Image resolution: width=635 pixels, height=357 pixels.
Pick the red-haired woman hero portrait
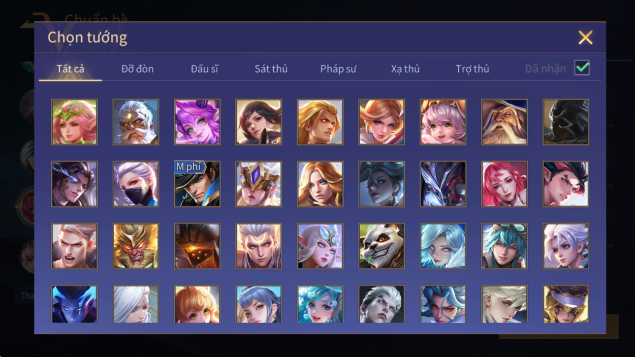click(504, 184)
